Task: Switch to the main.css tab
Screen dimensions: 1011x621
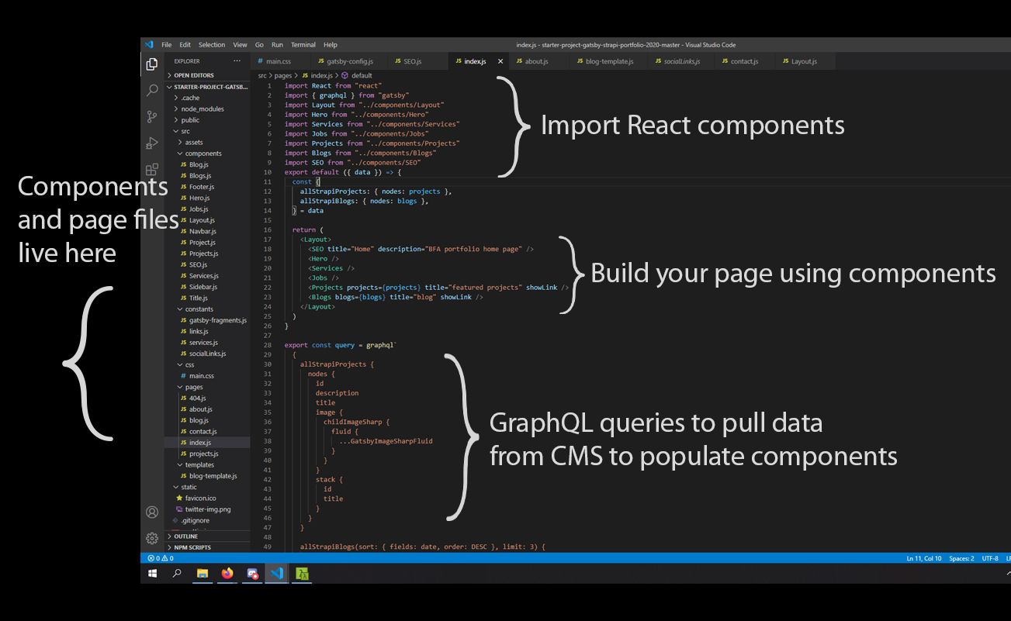Action: 278,61
